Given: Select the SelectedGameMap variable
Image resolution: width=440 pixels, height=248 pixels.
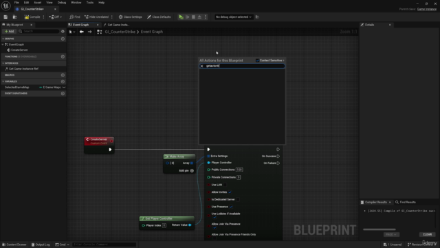Looking at the screenshot, I should click(x=16, y=87).
